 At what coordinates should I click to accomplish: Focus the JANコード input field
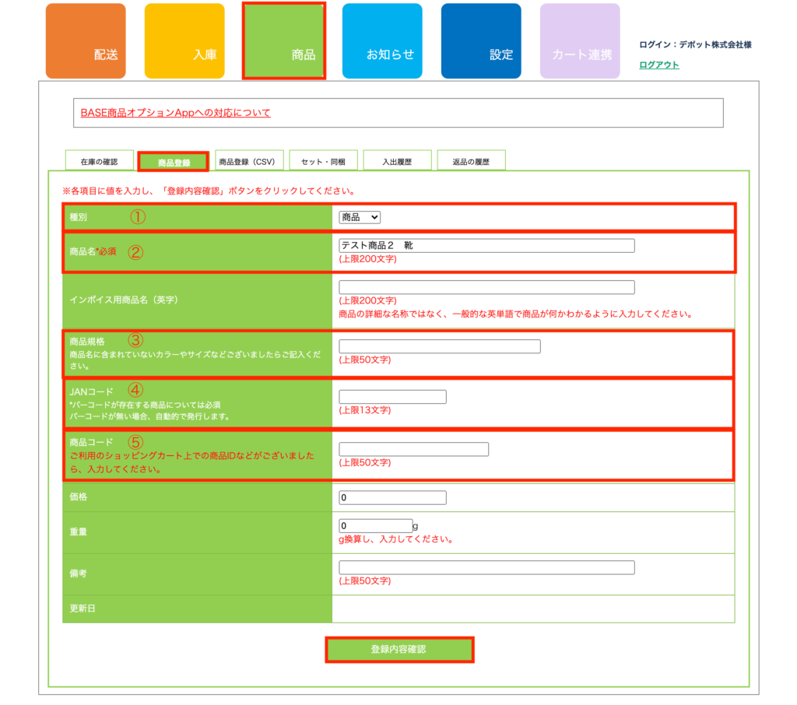(x=392, y=397)
